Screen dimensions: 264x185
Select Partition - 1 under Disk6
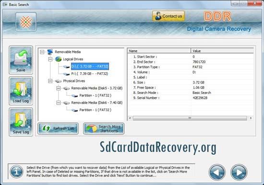click(96, 110)
